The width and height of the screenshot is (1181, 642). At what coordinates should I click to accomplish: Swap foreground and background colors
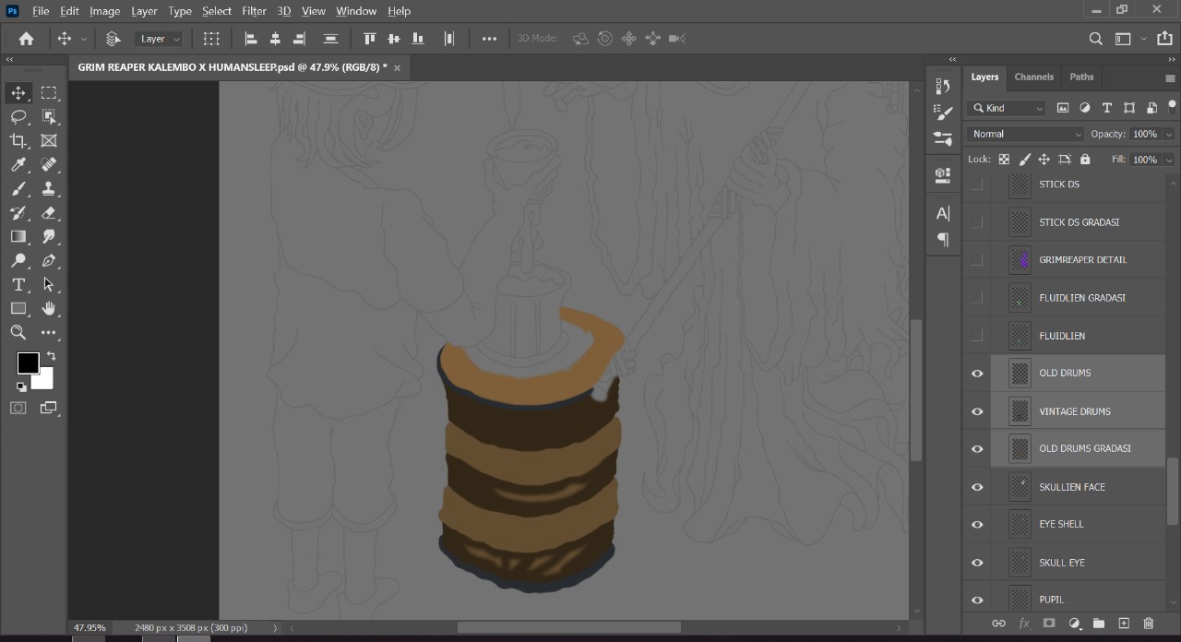coord(51,356)
